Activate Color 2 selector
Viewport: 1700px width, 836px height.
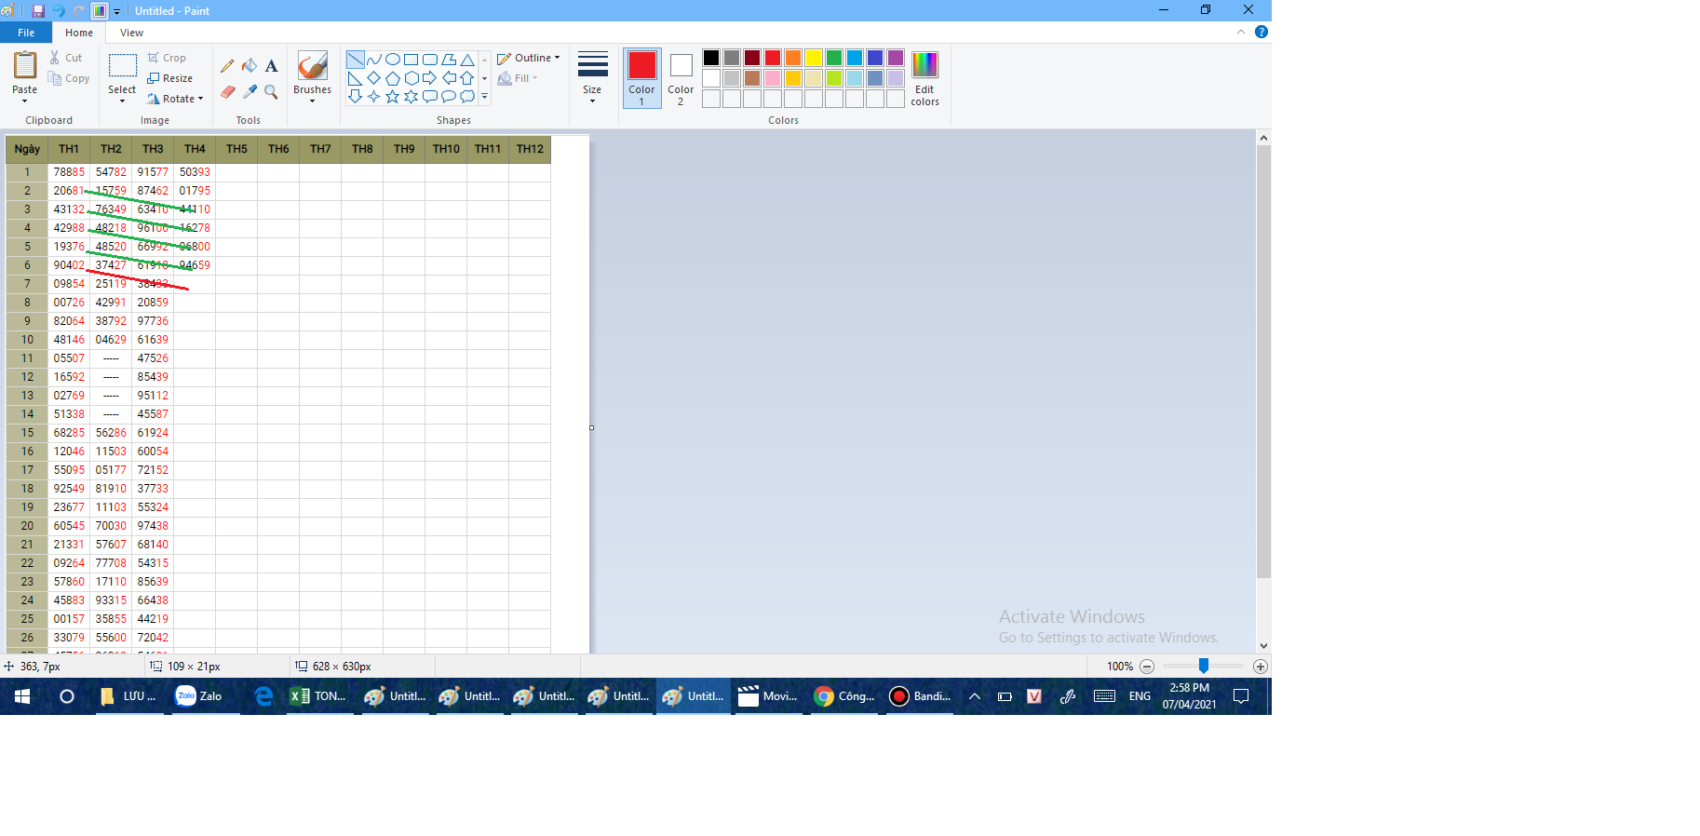pos(681,78)
